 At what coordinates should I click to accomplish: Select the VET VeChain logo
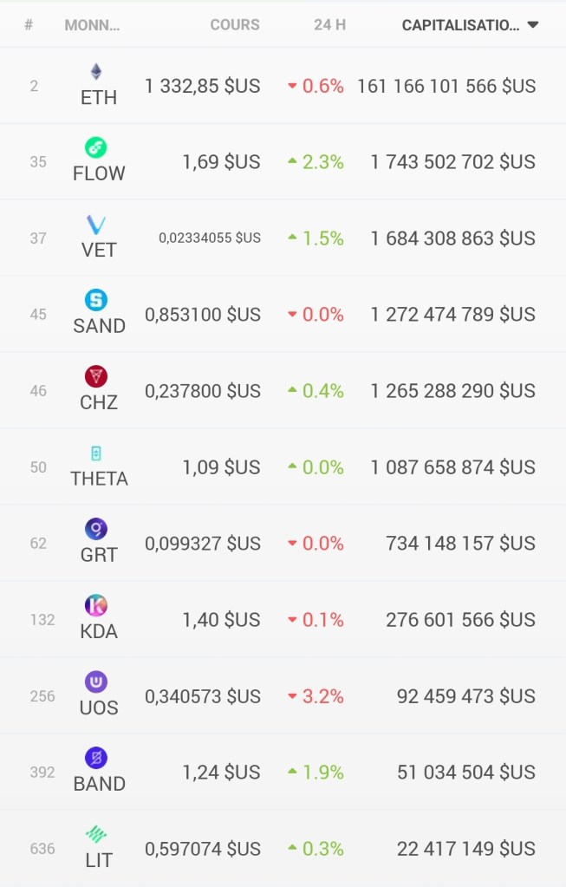click(x=96, y=225)
